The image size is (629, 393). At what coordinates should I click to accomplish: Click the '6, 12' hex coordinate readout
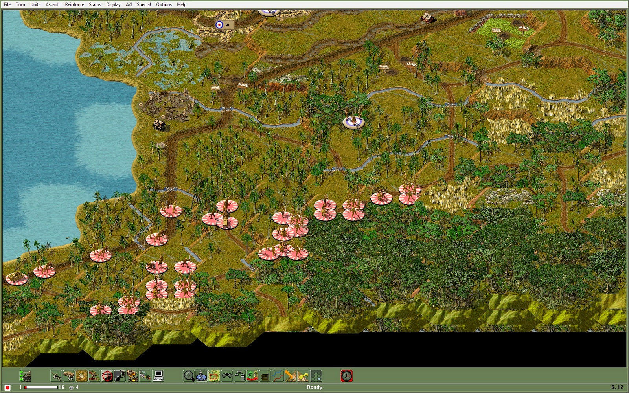pos(617,387)
